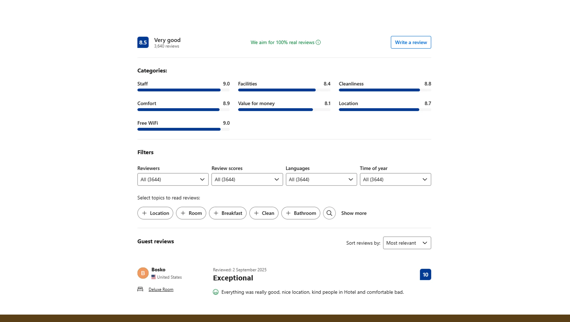
Task: Open the Time of year dropdown
Action: point(395,179)
